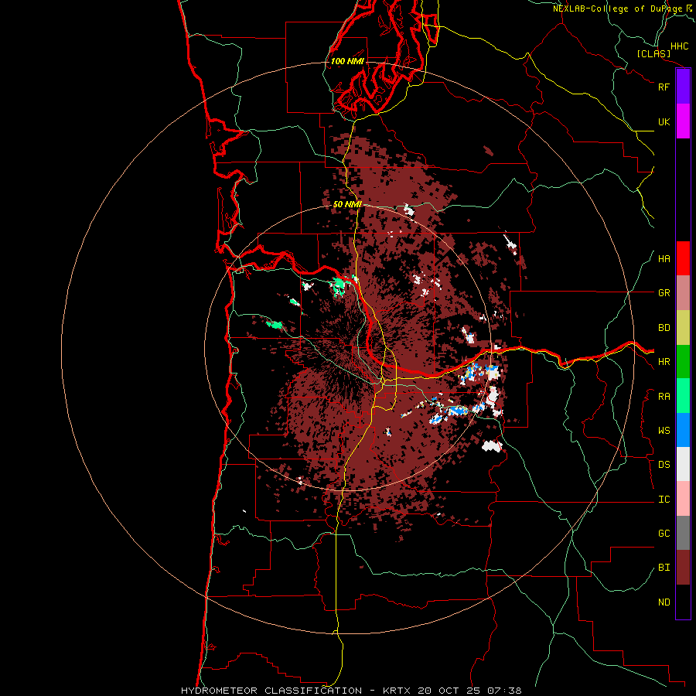Click the 07:38 timestamp

click(x=506, y=691)
